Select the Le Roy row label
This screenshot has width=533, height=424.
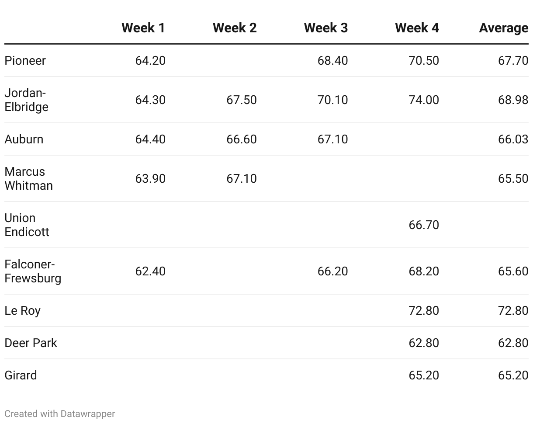coord(22,310)
